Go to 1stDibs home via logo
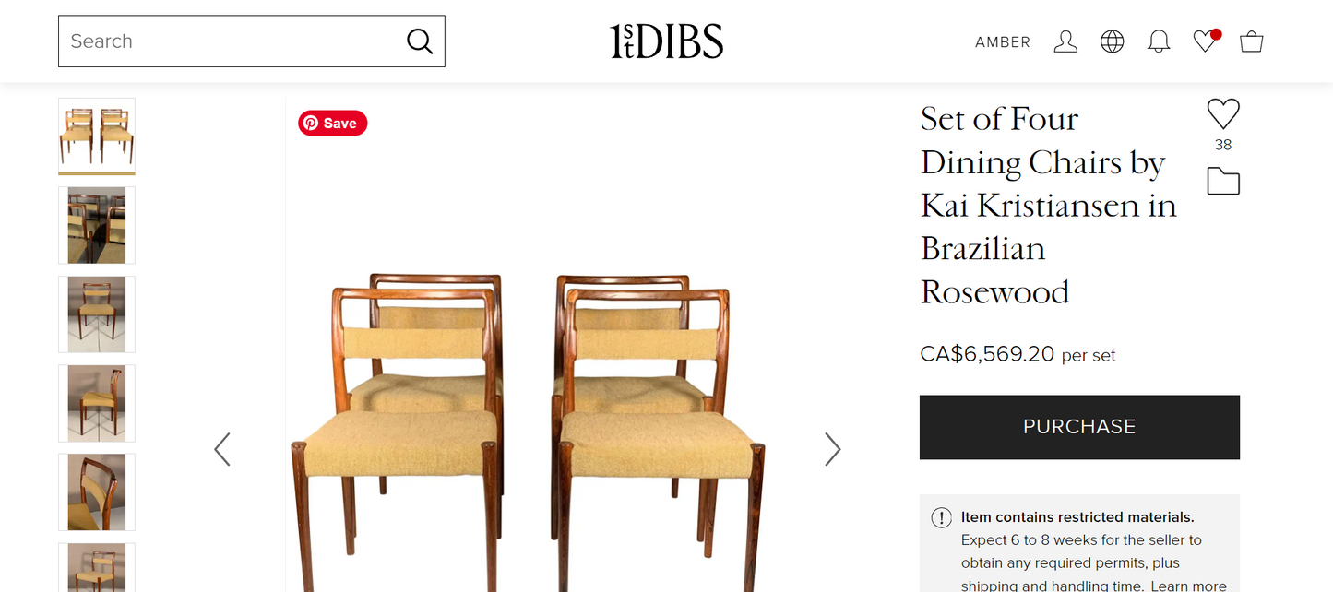1333x592 pixels. point(666,41)
